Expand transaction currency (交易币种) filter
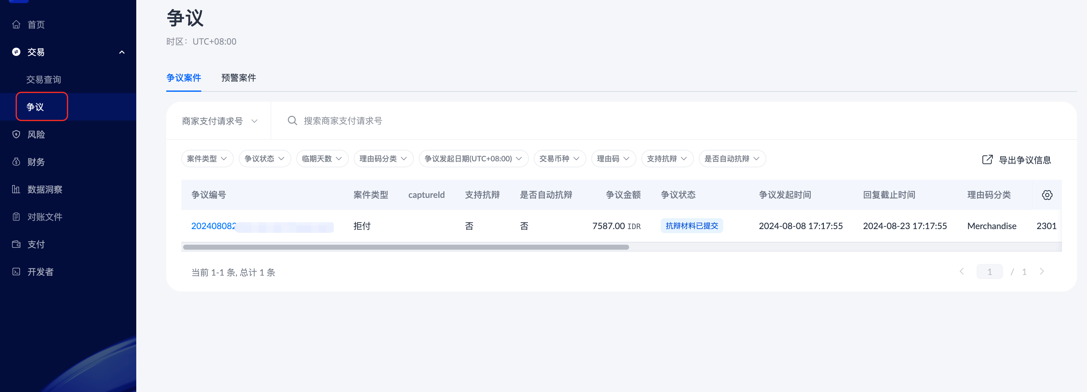The width and height of the screenshot is (1087, 392). click(559, 159)
